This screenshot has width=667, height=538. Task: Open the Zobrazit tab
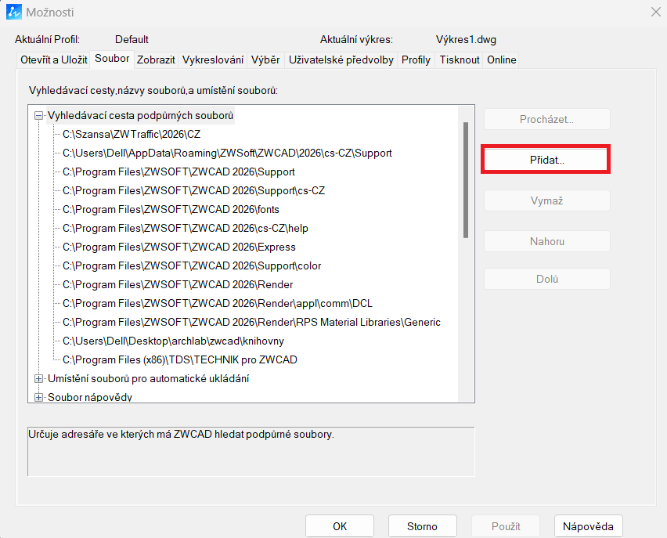point(156,60)
